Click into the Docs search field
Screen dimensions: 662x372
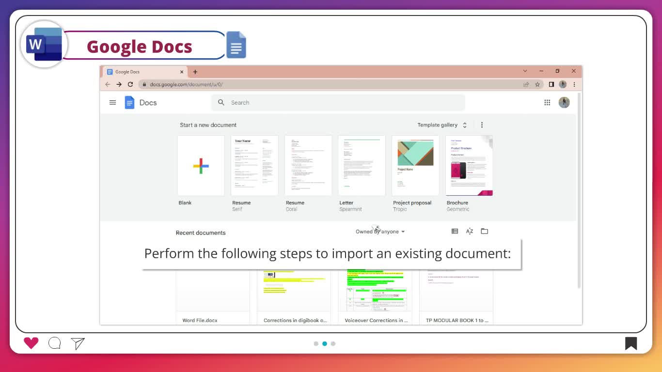(x=338, y=103)
